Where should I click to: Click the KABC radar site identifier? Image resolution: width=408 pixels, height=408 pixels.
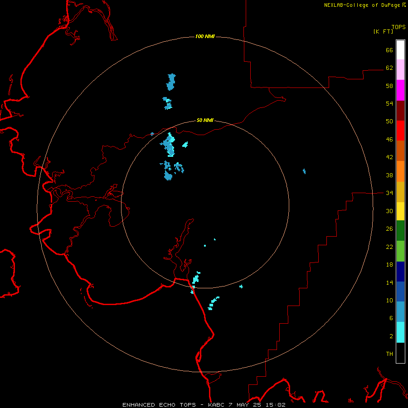click(217, 405)
